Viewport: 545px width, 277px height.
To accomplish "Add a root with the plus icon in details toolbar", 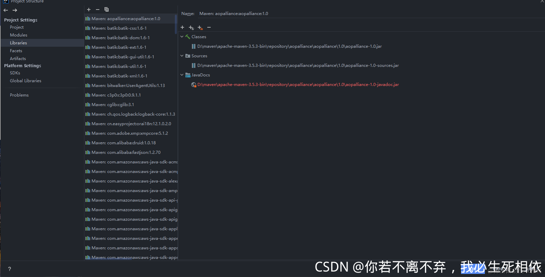I will pyautogui.click(x=182, y=27).
